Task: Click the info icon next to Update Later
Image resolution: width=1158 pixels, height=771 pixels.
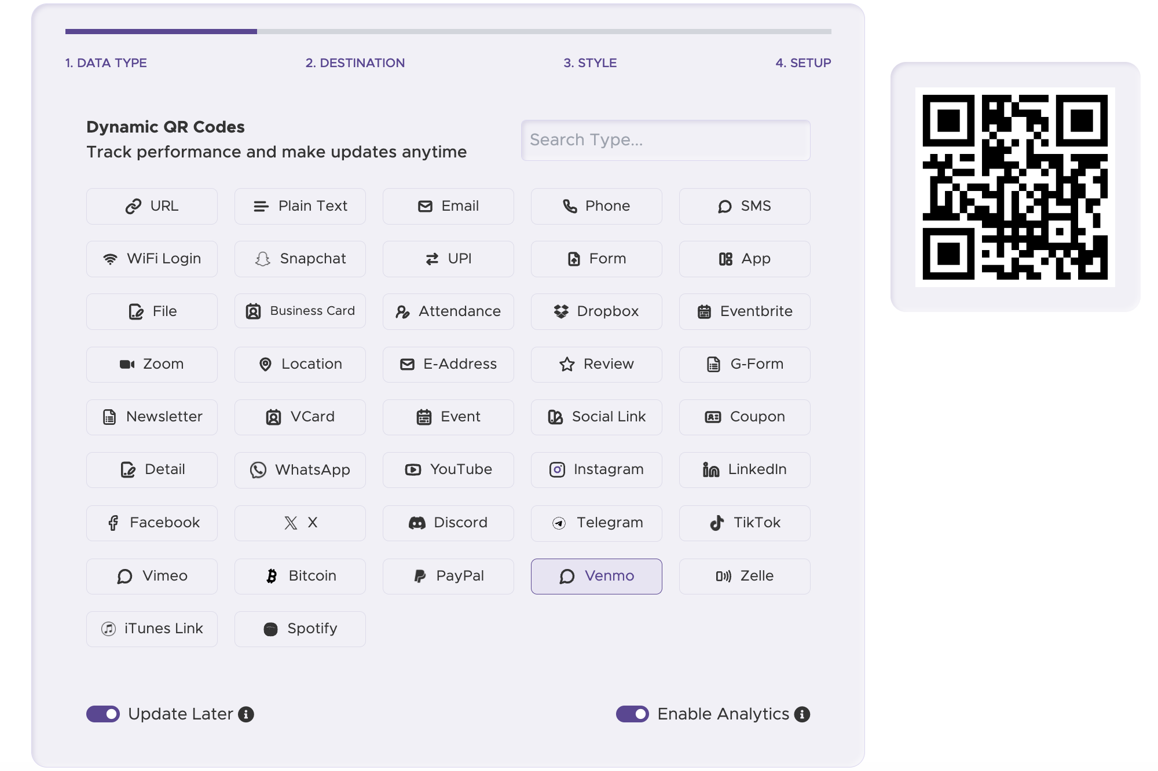Action: pyautogui.click(x=245, y=714)
